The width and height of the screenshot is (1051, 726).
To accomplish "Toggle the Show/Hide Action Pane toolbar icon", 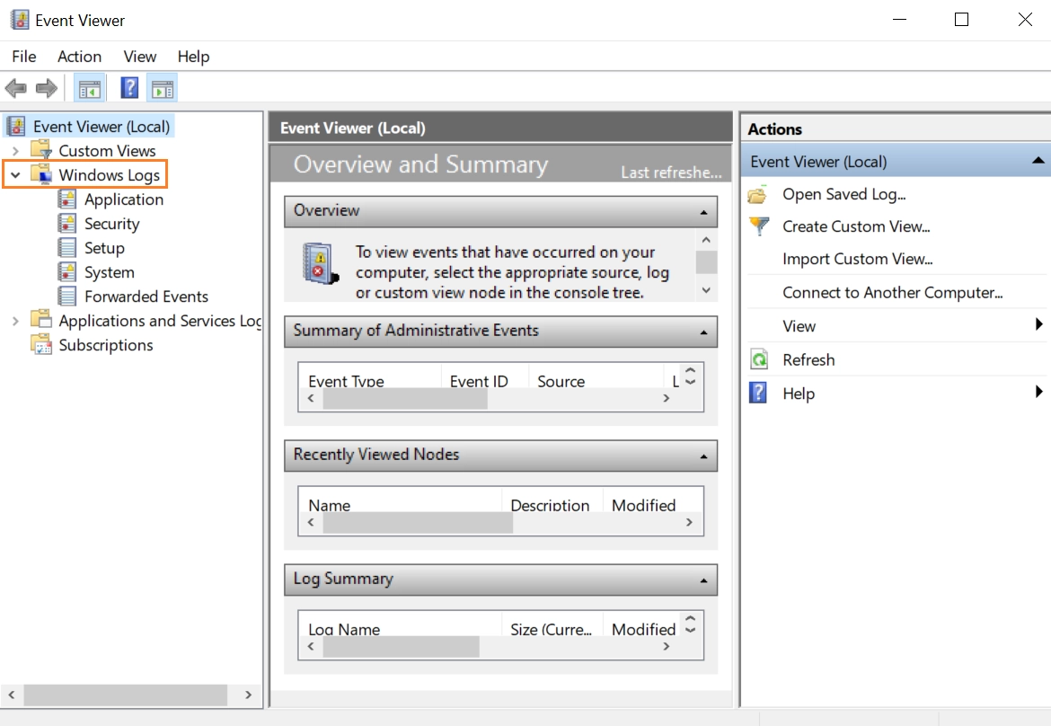I will 163,88.
